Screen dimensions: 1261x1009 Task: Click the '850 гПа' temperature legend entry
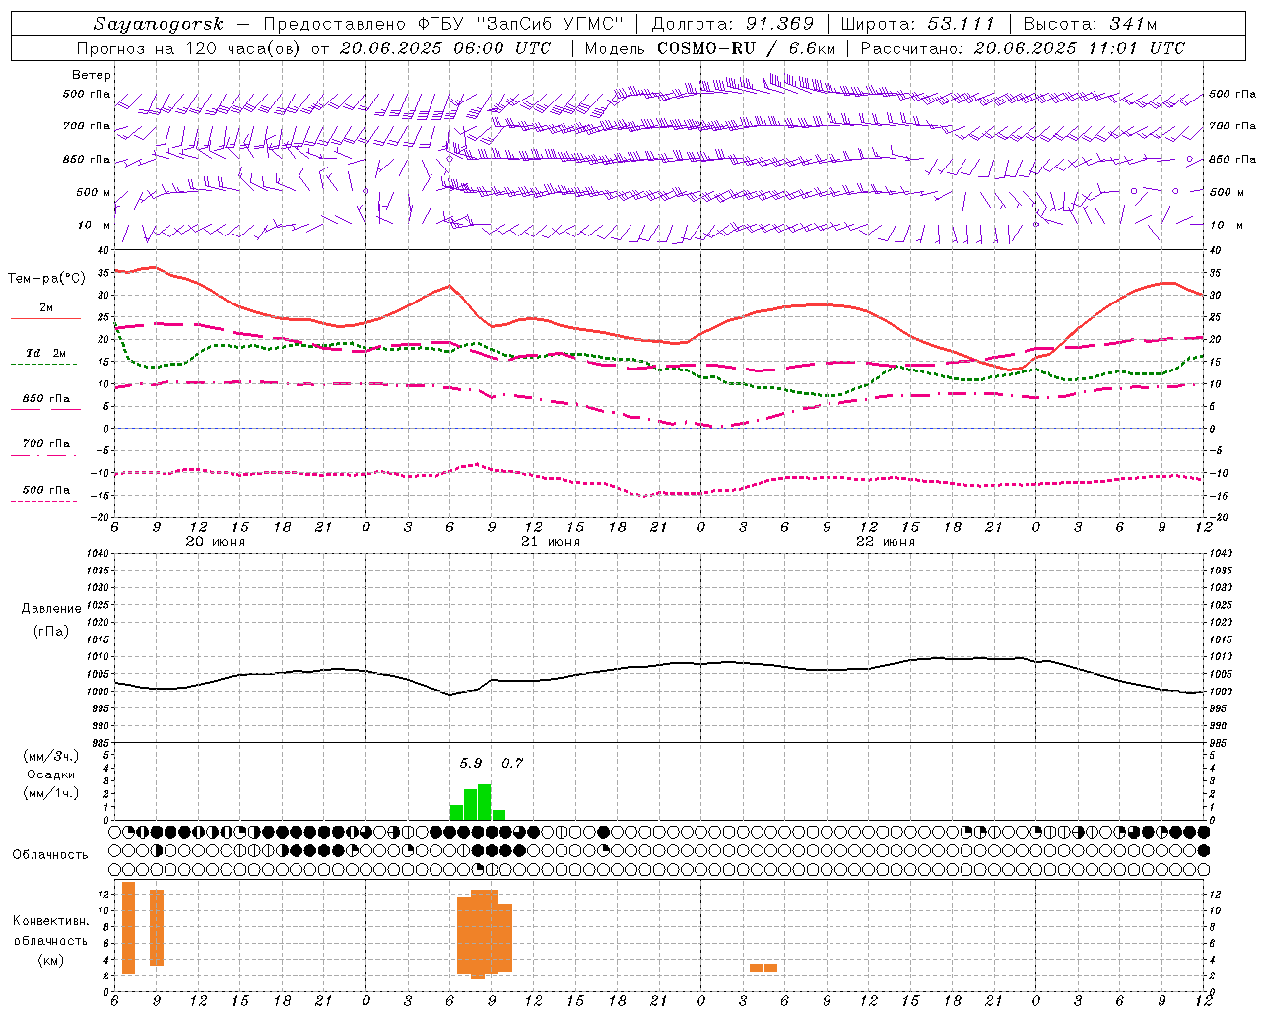tap(46, 399)
